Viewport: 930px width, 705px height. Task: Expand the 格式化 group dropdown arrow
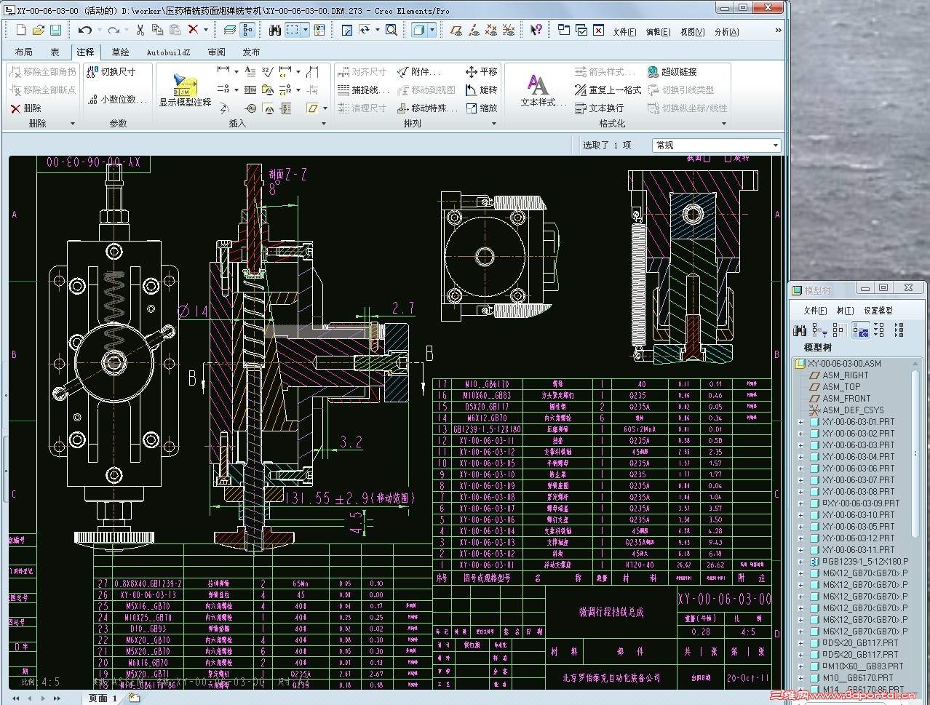pos(724,124)
